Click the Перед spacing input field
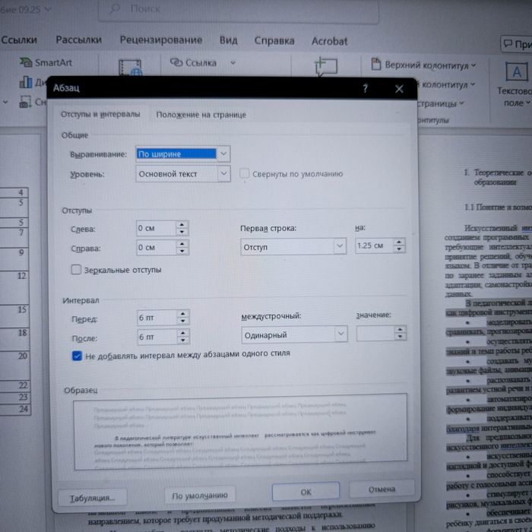The height and width of the screenshot is (532, 532). [157, 318]
